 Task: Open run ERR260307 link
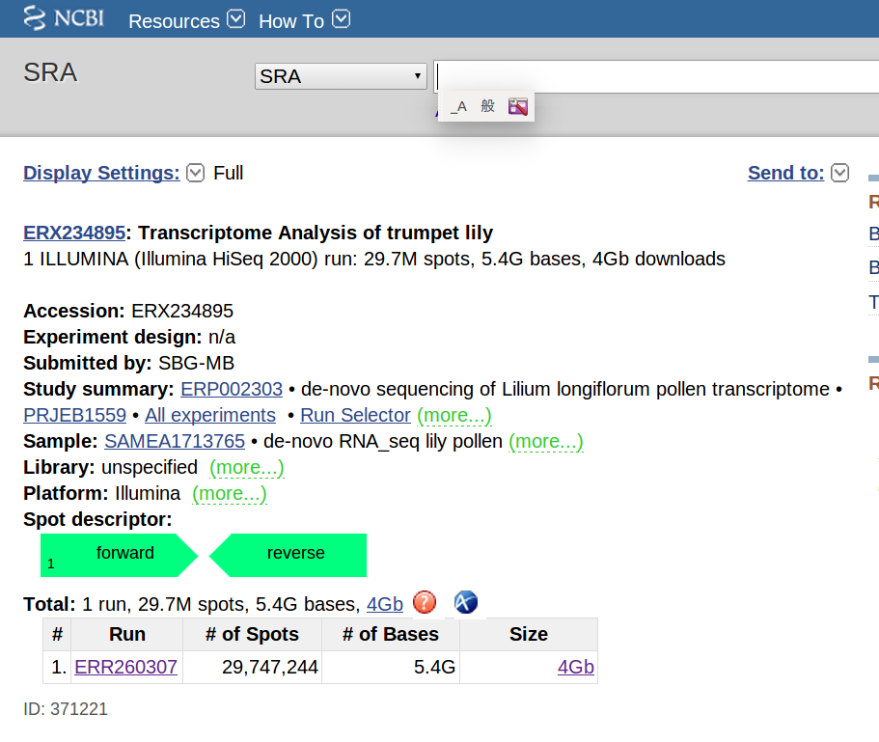coord(125,667)
